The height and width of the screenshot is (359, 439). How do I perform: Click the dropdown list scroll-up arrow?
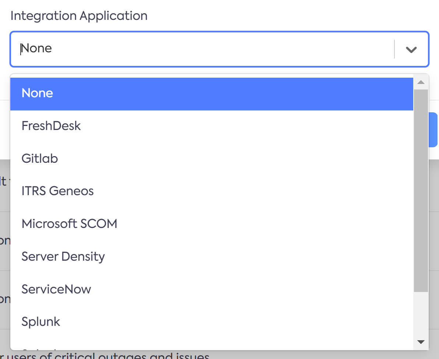coord(421,82)
